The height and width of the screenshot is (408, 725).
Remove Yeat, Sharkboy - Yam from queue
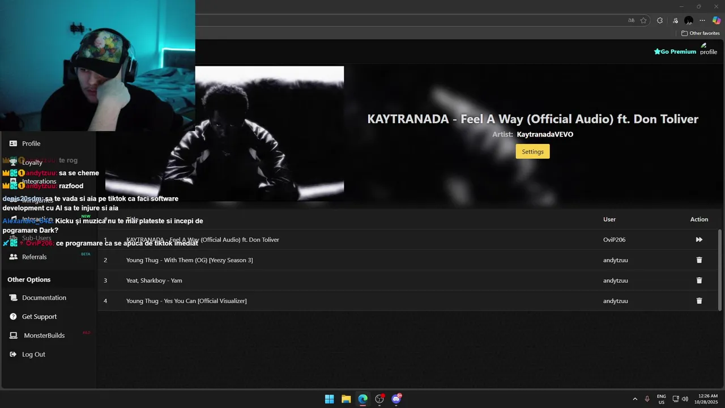(x=699, y=280)
